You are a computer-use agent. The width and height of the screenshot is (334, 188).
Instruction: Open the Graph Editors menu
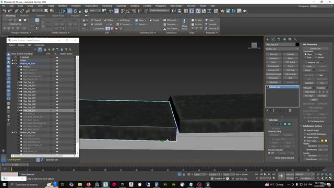coord(92,6)
